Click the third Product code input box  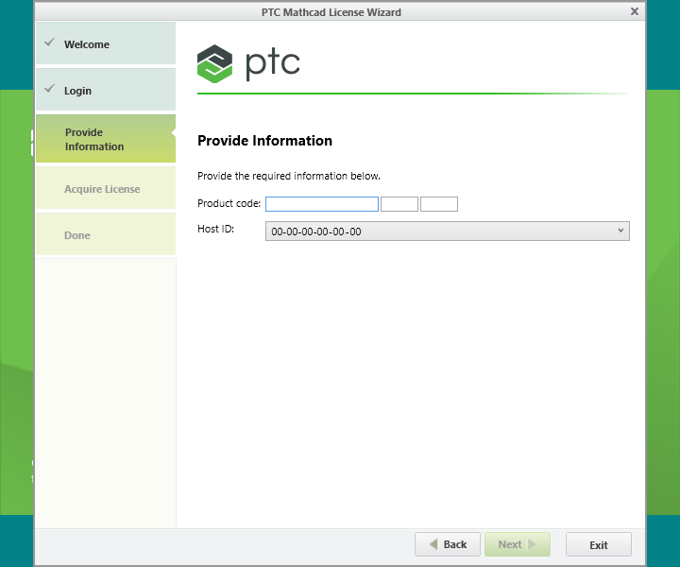[x=439, y=204]
